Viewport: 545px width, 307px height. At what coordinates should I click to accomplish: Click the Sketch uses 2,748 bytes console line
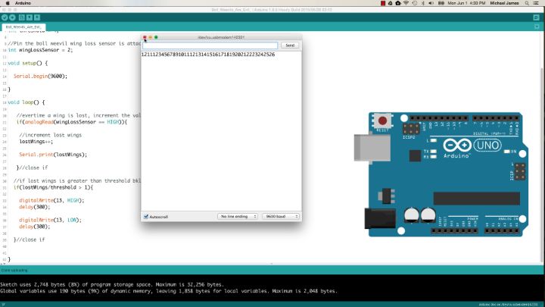pyautogui.click(x=112, y=284)
